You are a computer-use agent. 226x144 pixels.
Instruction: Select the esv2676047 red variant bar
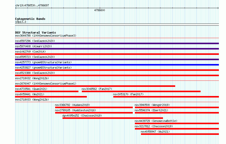95,86
